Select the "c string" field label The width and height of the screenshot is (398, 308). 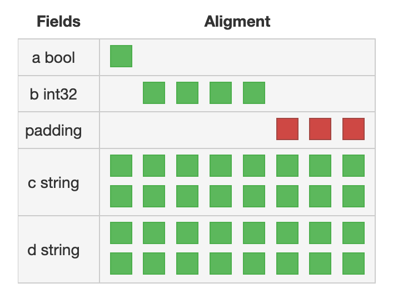[53, 183]
